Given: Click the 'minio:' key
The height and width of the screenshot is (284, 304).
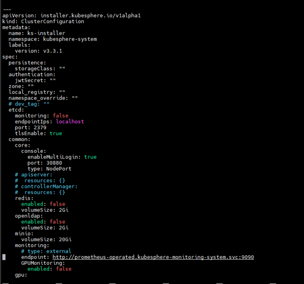Looking at the screenshot, I should click(24, 234).
